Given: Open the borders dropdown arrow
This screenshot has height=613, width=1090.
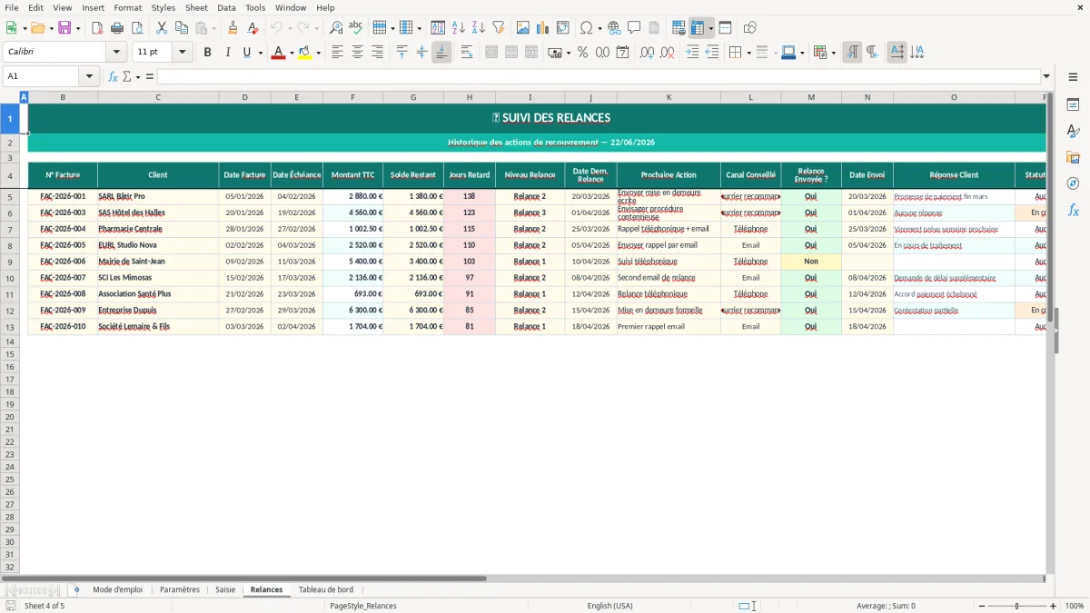Looking at the screenshot, I should pos(748,53).
